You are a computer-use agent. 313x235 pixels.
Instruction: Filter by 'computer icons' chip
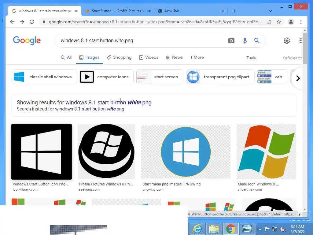106,77
